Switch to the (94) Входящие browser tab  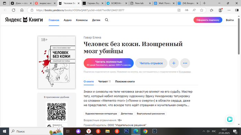click(188, 3)
